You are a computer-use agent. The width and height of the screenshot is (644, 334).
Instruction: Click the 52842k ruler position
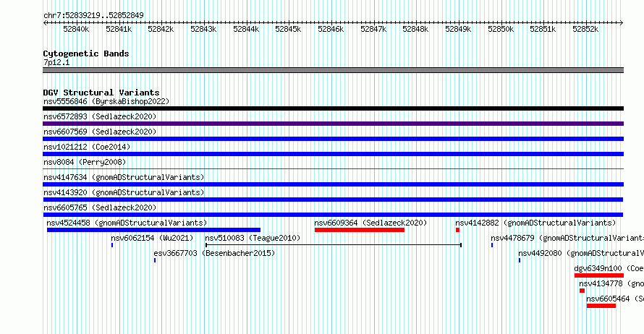161,29
